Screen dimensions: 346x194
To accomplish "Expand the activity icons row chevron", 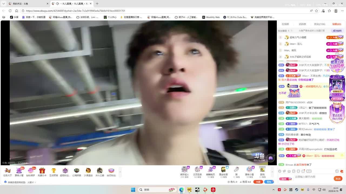I will pos(120,172).
